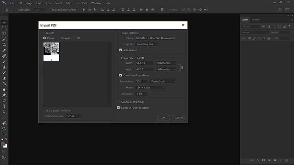
Task: Select the Lasso tool
Action: 4,33
